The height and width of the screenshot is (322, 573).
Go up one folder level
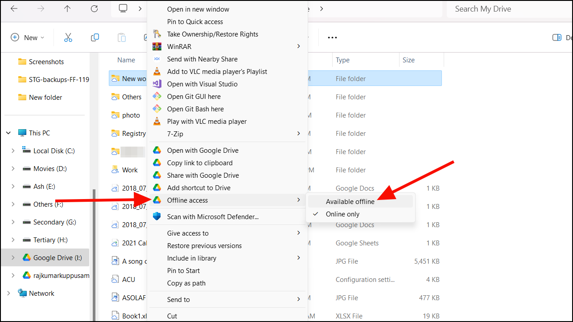click(67, 8)
